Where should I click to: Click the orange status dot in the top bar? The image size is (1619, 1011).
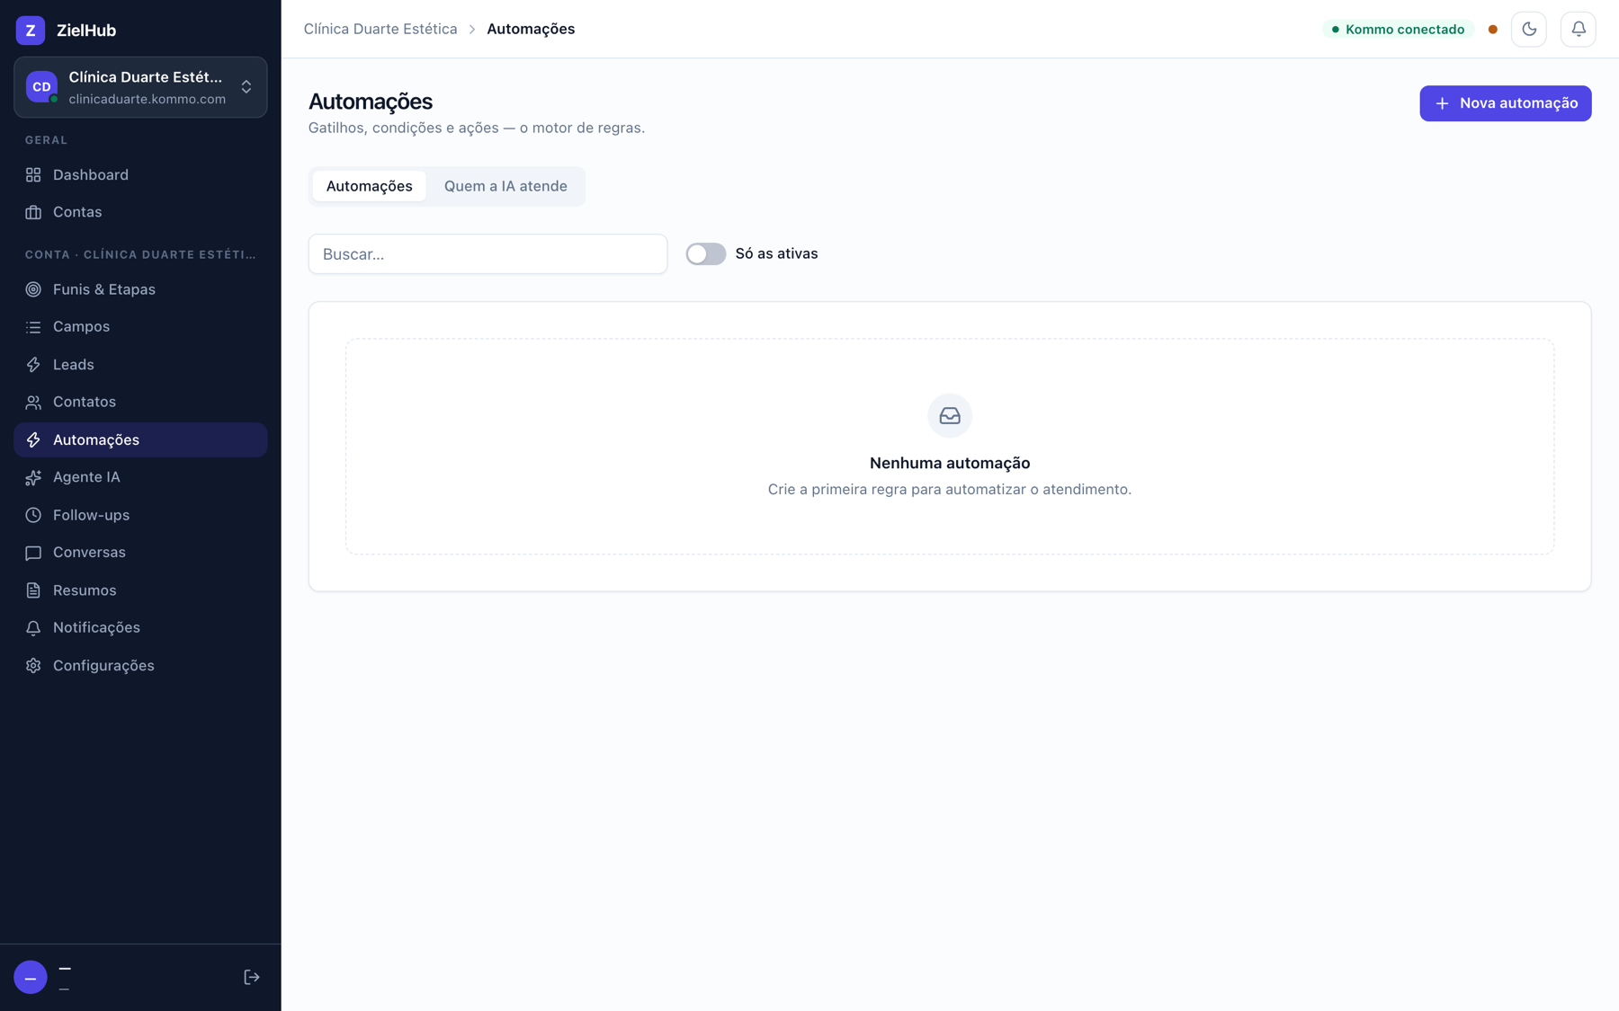click(x=1493, y=30)
